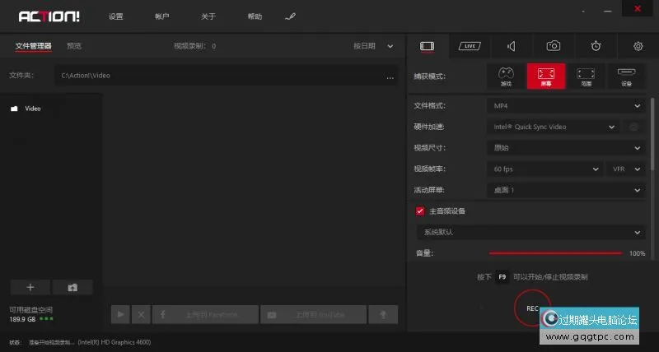Switch to the 预览 tab

tap(74, 46)
